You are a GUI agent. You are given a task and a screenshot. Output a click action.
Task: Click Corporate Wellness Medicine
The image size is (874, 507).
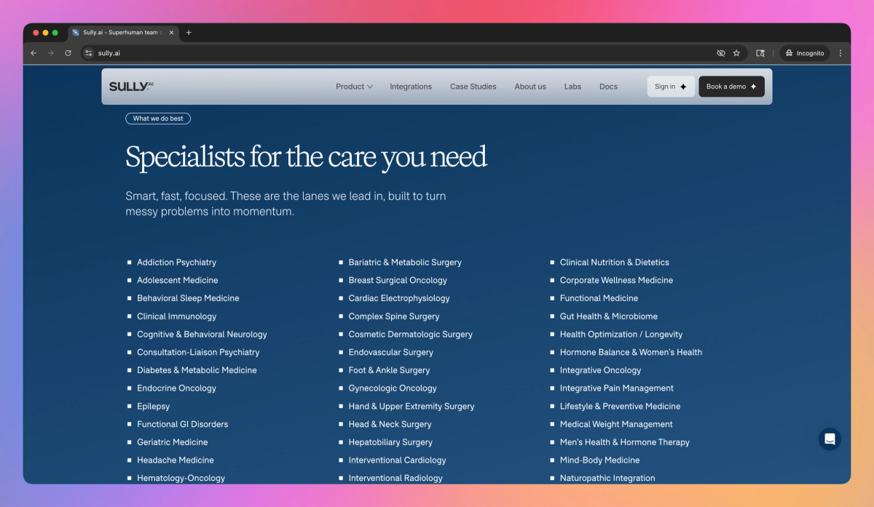(616, 281)
